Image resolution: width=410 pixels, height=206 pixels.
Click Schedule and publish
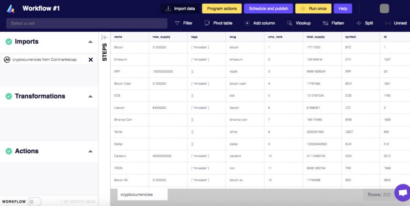coord(268,9)
